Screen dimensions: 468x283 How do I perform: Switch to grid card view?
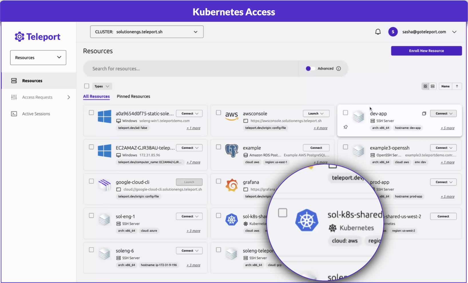click(x=425, y=86)
